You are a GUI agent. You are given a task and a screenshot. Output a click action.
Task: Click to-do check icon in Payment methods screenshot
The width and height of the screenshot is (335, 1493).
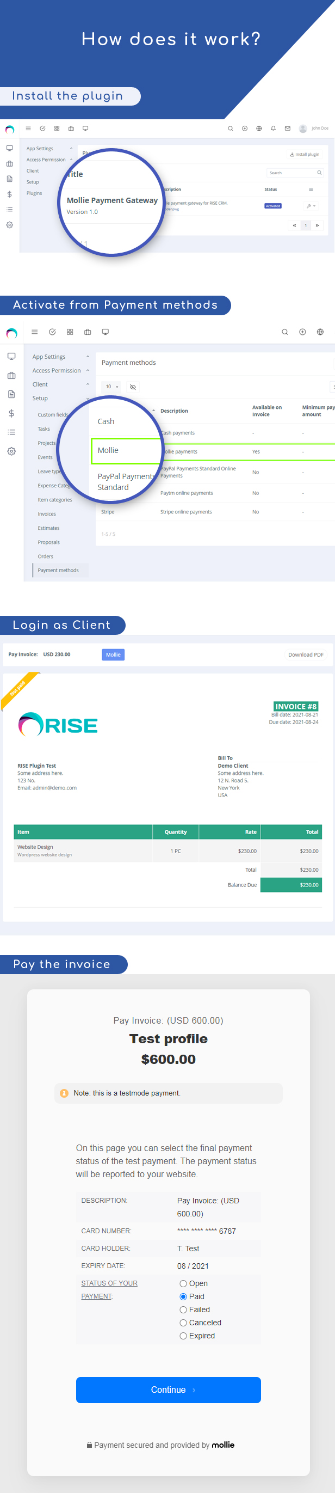point(52,332)
